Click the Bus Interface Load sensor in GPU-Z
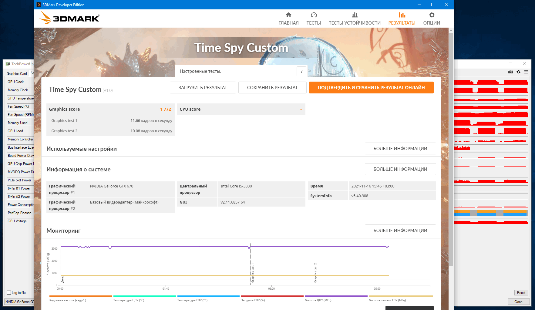535x310 pixels. [20, 147]
